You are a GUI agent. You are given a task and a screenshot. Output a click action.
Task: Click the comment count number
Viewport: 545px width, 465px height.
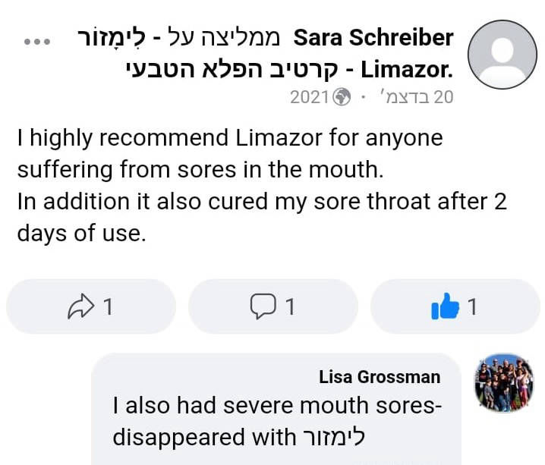tap(289, 306)
